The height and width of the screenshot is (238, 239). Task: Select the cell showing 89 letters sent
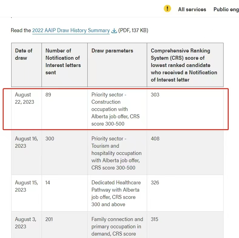65,109
